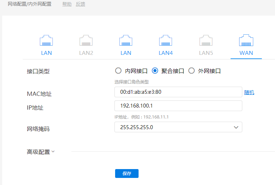Focus the IP地址 field showing 192.168.100.1
The height and width of the screenshot is (185, 275).
[178, 106]
